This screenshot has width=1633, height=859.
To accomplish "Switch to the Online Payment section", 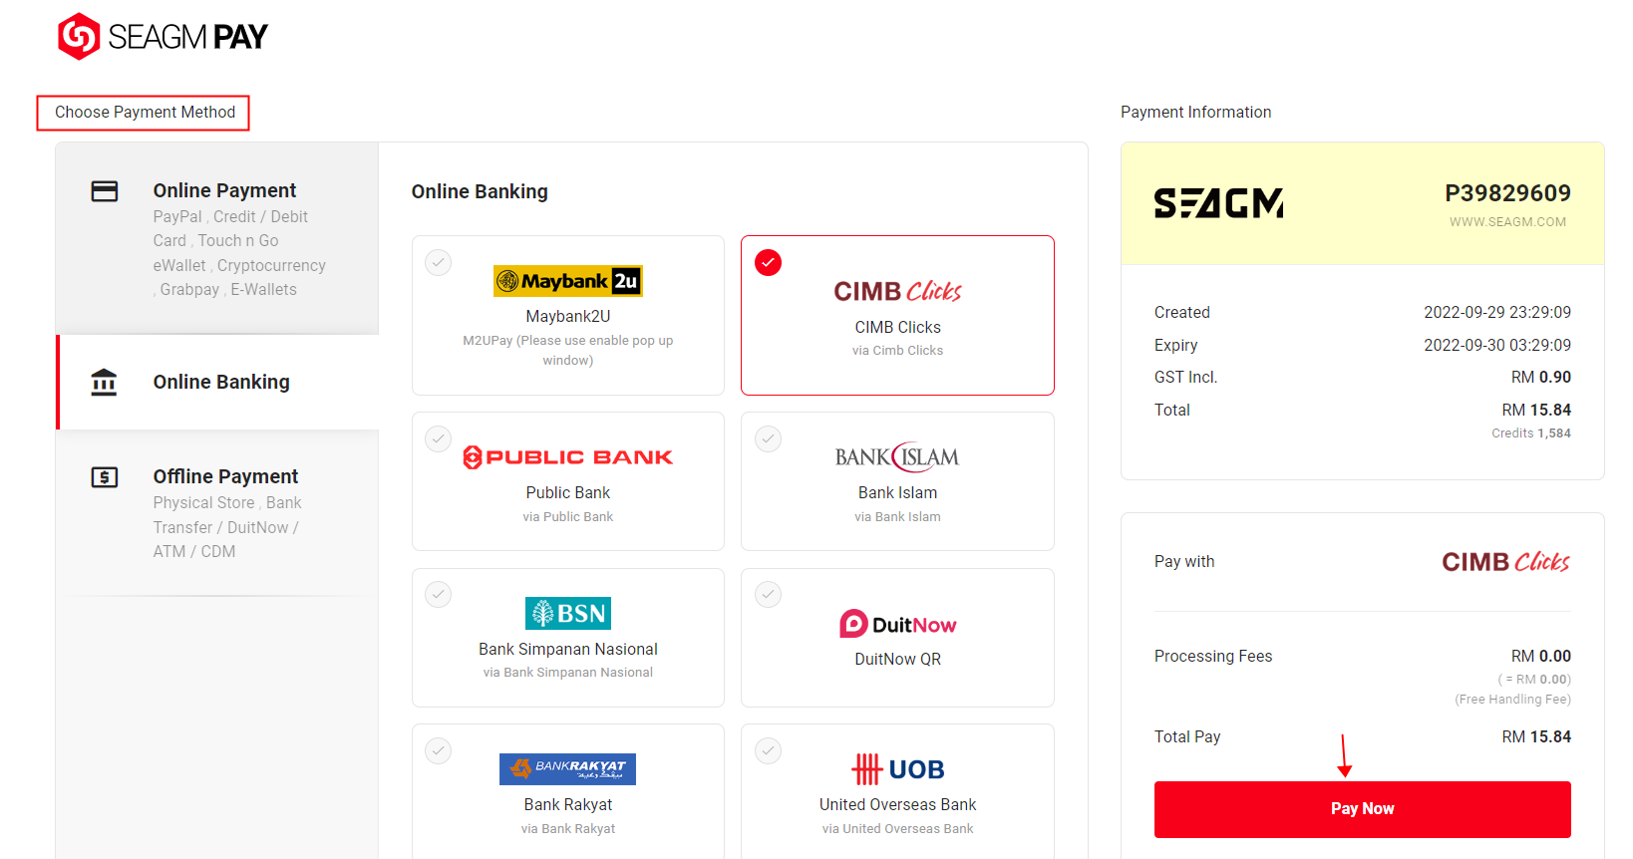I will 224,190.
